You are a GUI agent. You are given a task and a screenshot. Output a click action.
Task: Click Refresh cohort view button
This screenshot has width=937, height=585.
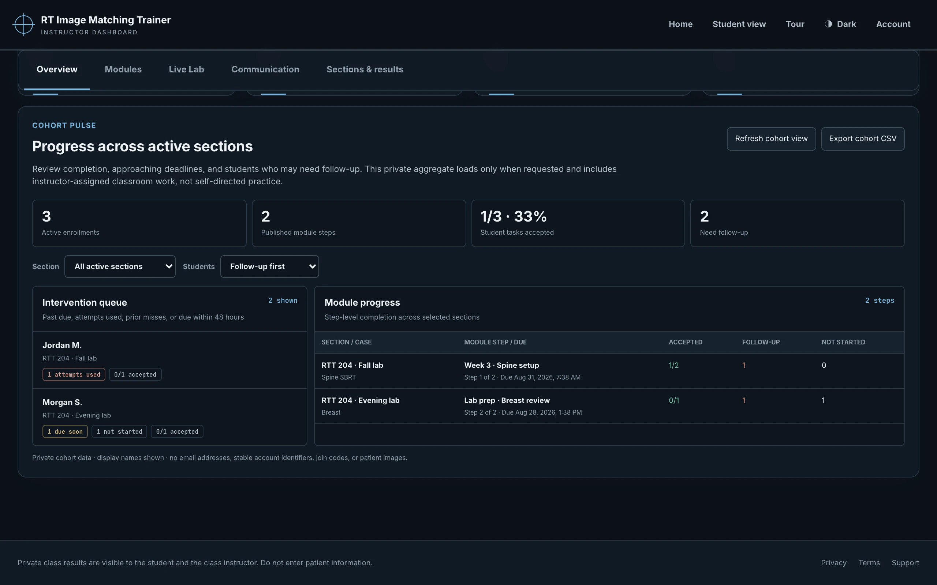coord(771,139)
